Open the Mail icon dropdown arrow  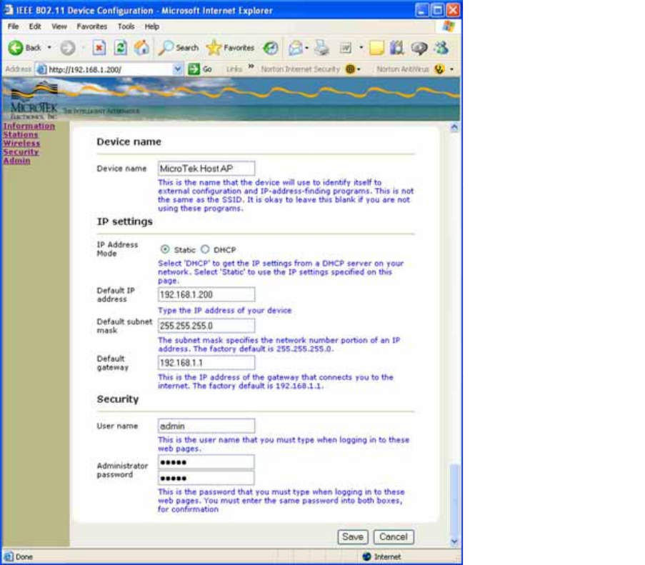(x=306, y=48)
